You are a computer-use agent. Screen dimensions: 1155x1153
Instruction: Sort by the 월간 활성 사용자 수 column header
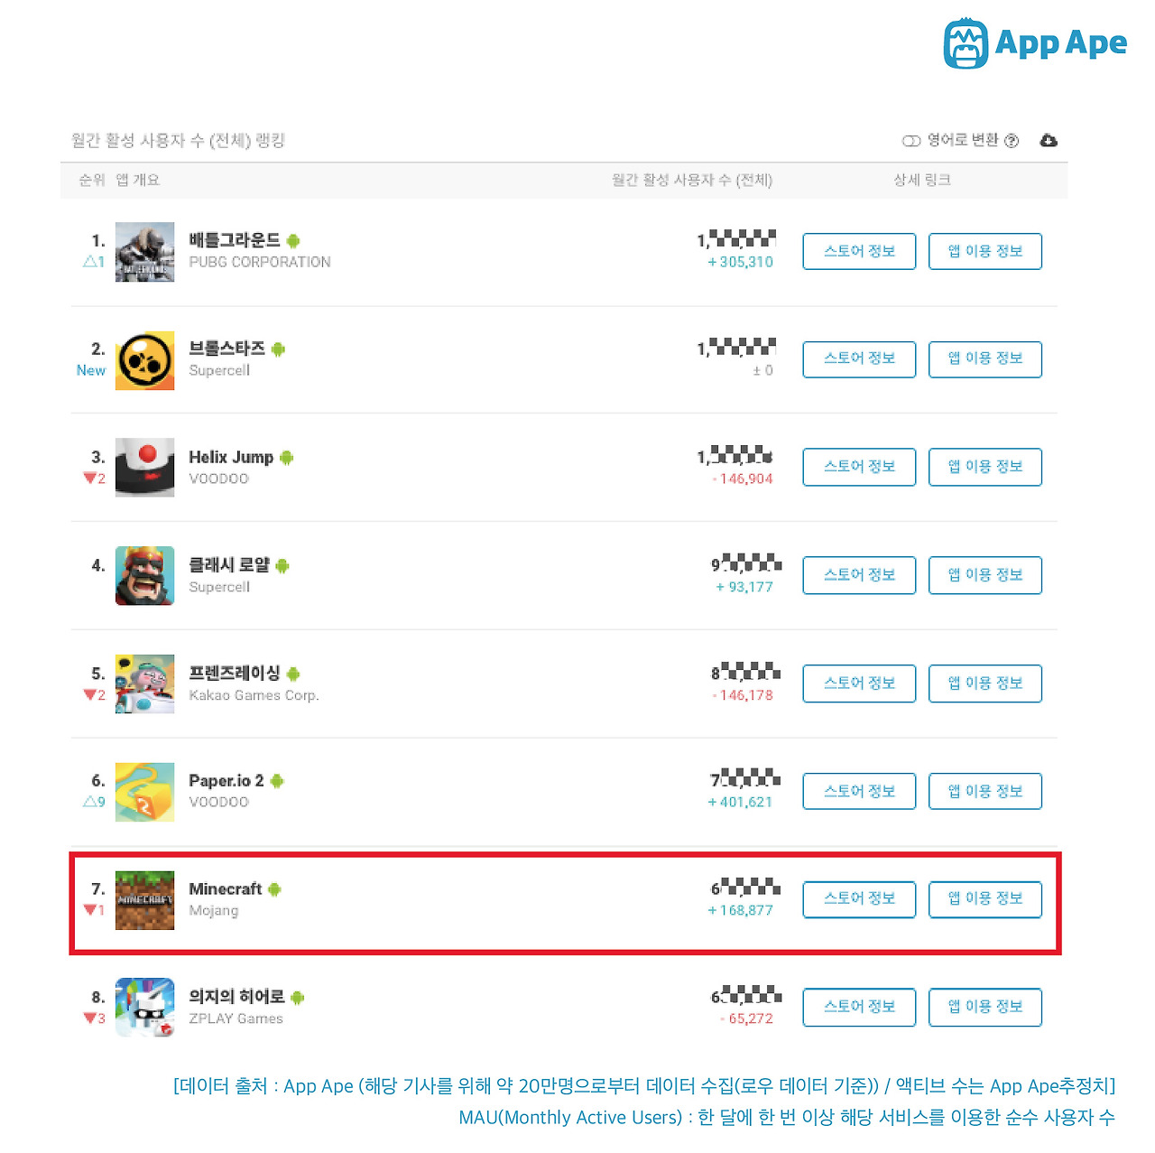point(692,180)
